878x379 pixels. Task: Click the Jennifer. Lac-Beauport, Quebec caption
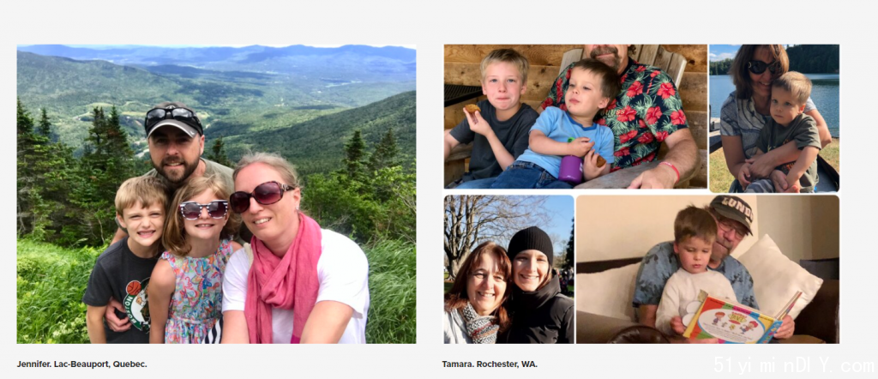tap(81, 364)
